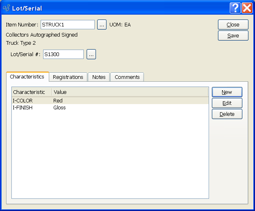Click the Lot/Serial window gears icon
The height and width of the screenshot is (211, 255).
point(7,8)
